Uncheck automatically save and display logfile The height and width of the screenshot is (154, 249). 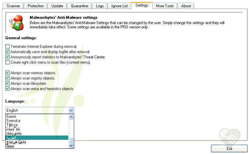pos(7,51)
